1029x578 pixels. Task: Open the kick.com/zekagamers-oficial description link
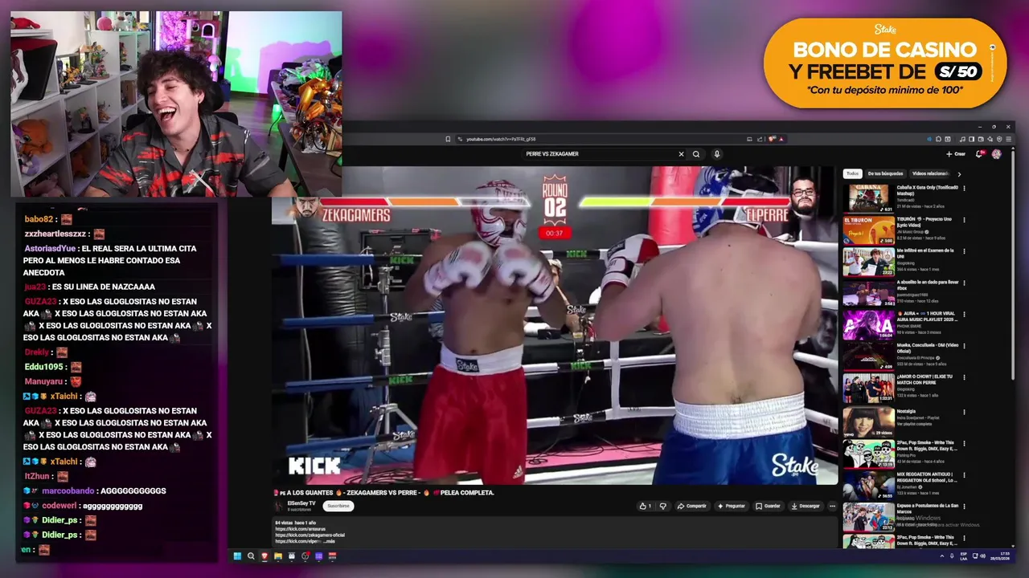[310, 535]
